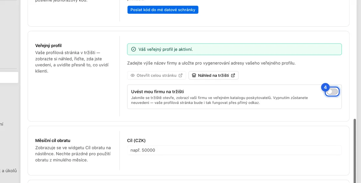The width and height of the screenshot is (361, 183).
Task: Click the eye icon in 'Otevřít celou stránku'
Action: pos(133,75)
